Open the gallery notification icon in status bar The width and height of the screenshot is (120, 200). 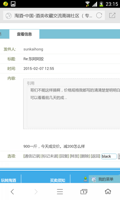pos(13,4)
